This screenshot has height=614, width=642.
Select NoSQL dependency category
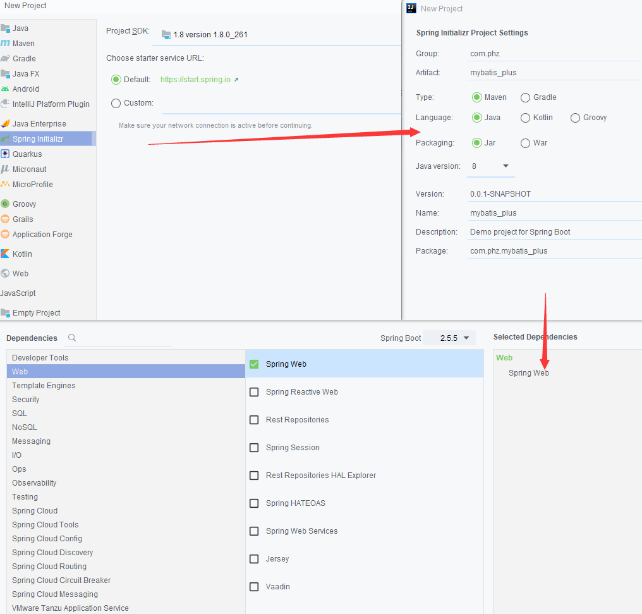[x=126, y=427]
